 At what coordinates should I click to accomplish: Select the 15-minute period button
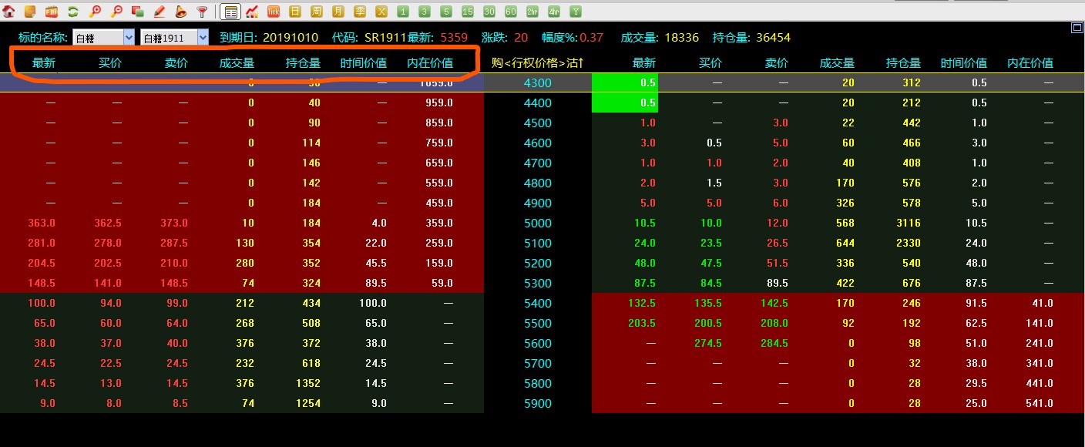tap(468, 12)
